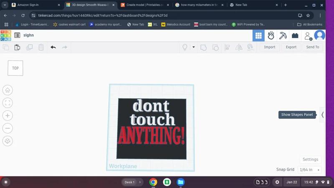Open the Blocks pickaxe mode
This screenshot has width=334, height=188.
click(283, 36)
